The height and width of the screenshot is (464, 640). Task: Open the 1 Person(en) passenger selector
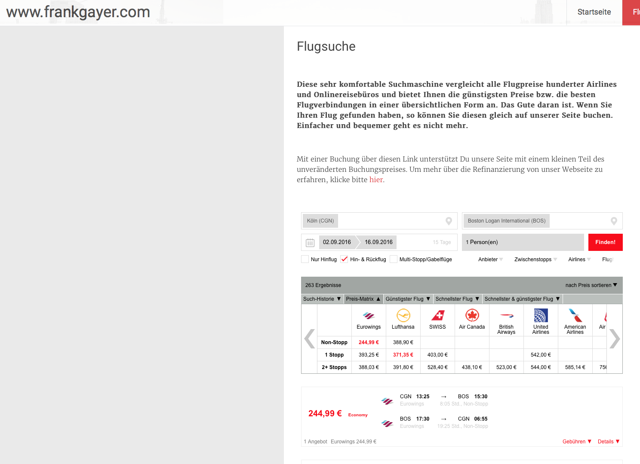click(523, 242)
